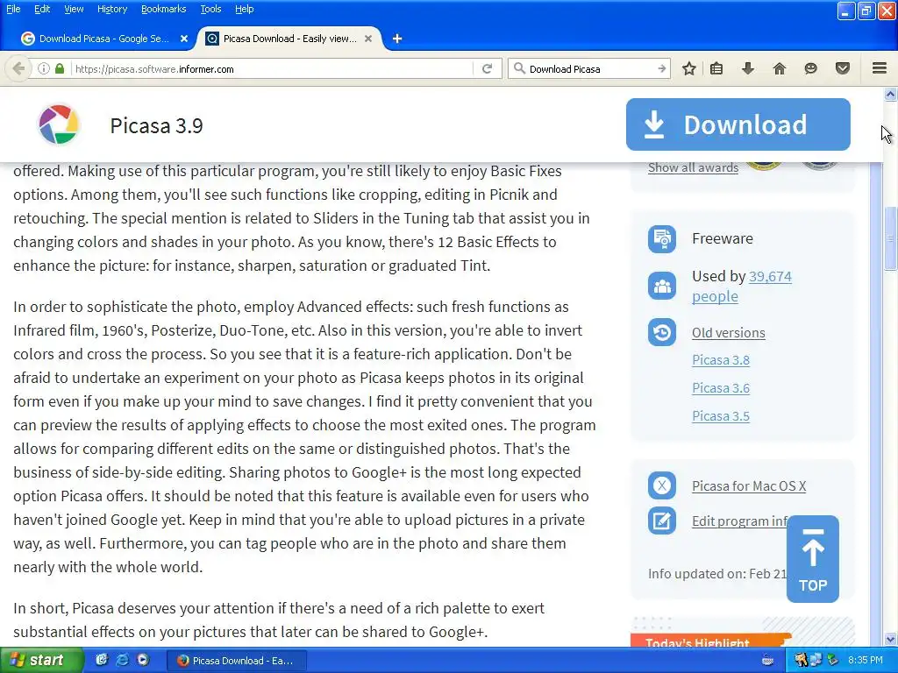Click the Edit program info link
Image resolution: width=898 pixels, height=673 pixels.
[739, 521]
